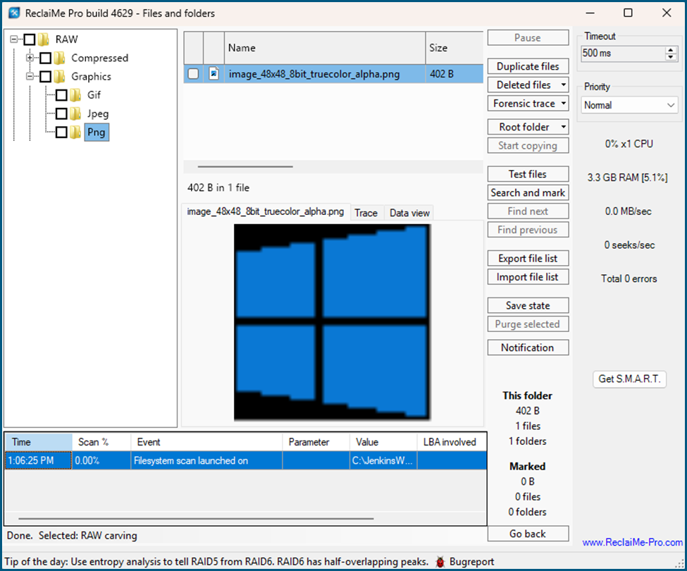The image size is (687, 571).
Task: Click the PNG file type icon in list
Action: pyautogui.click(x=213, y=73)
